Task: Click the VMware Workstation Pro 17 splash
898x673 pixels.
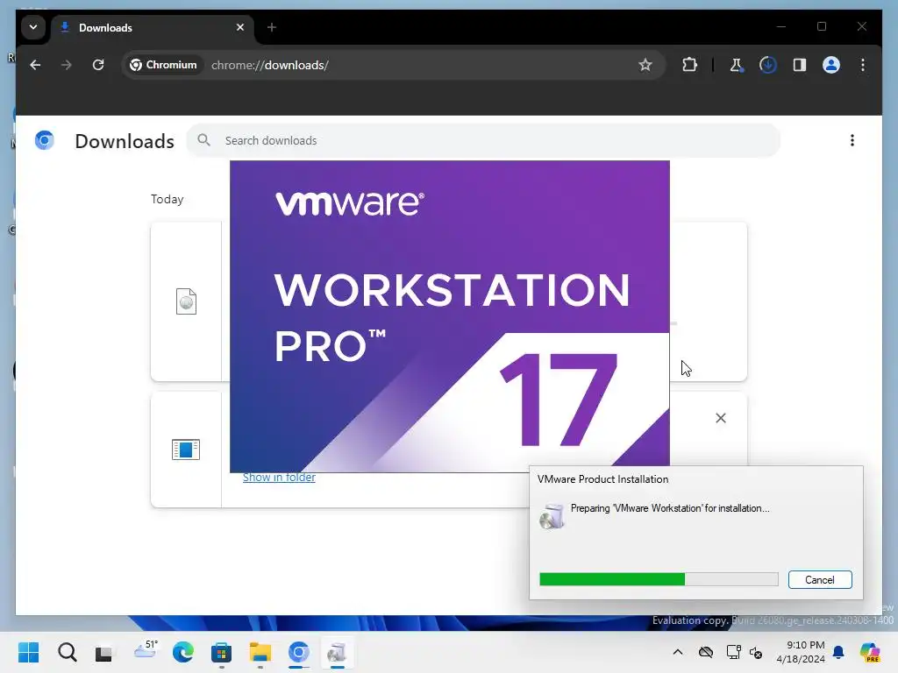Action: click(x=450, y=316)
